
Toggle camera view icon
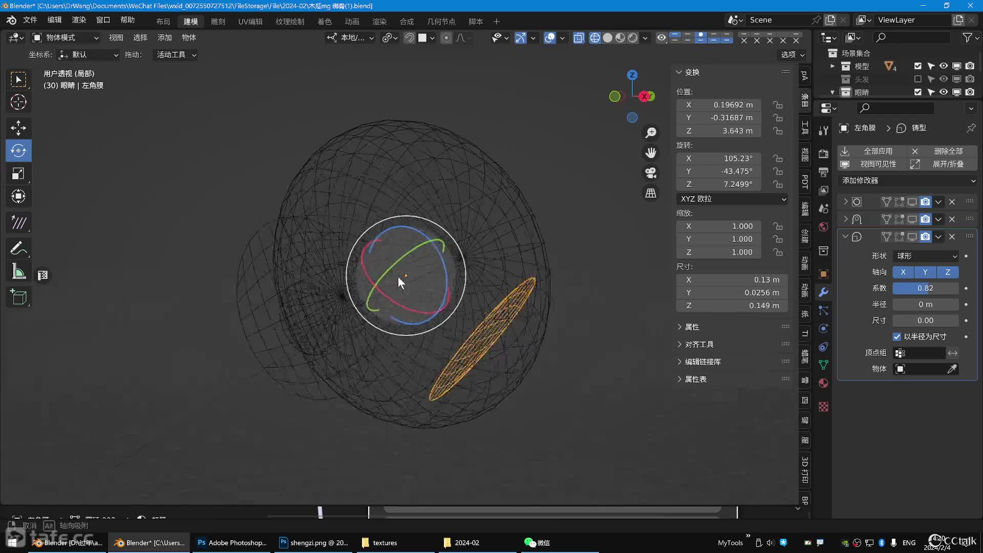[651, 173]
